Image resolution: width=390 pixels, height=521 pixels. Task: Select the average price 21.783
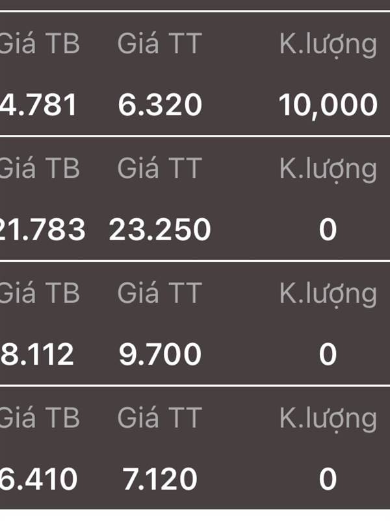pos(42,230)
